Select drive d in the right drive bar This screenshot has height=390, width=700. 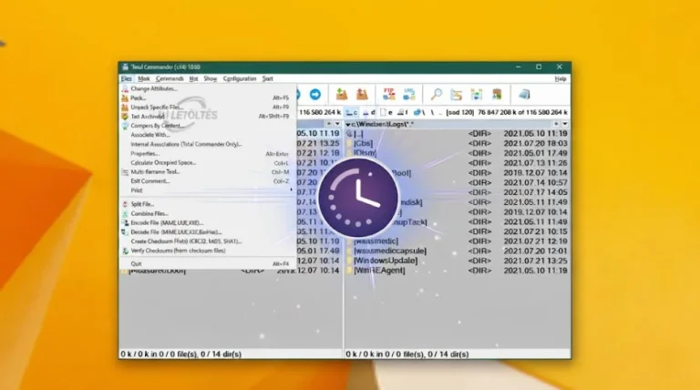369,112
